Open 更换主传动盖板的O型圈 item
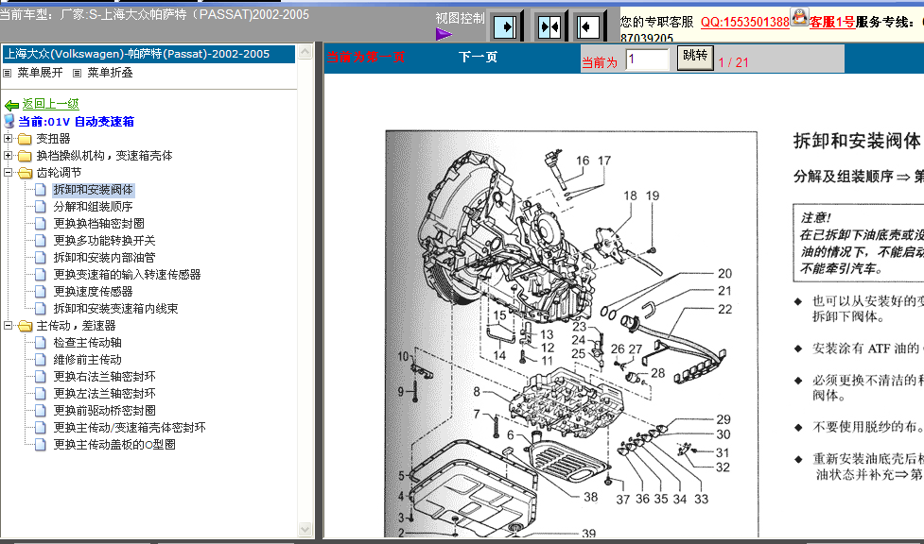Image resolution: width=924 pixels, height=544 pixels. click(x=114, y=445)
